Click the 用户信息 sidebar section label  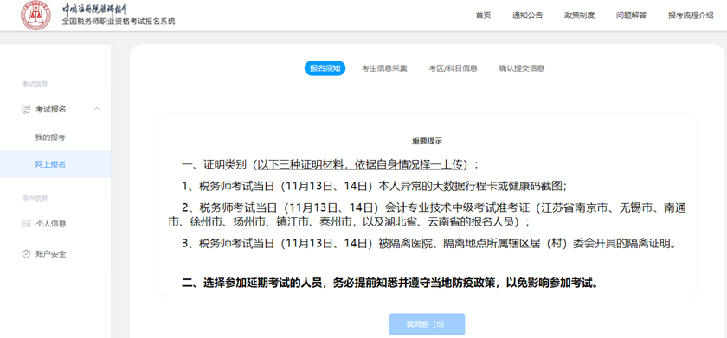click(35, 199)
